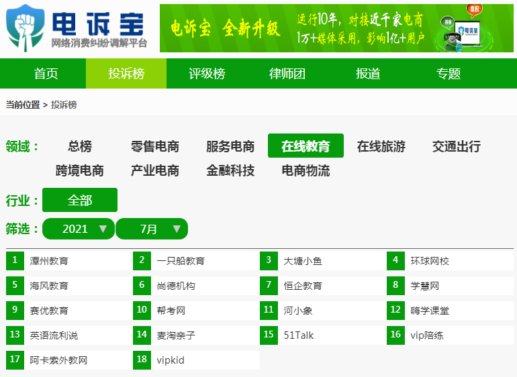Viewport: 517px width, 377px height.
Task: Open rank 4 环球网校
Action: (x=450, y=261)
